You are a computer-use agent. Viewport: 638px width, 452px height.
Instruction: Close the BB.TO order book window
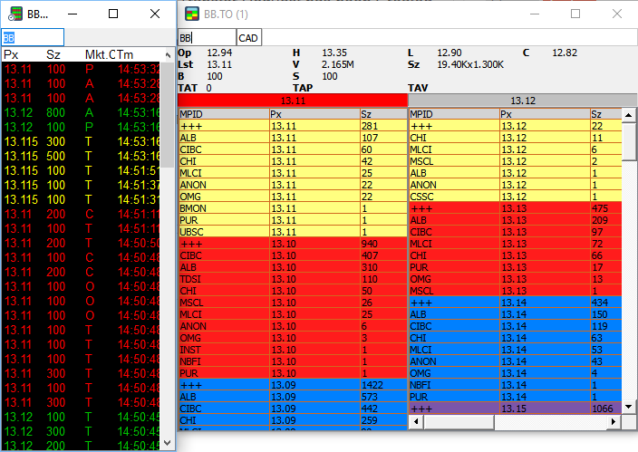617,14
